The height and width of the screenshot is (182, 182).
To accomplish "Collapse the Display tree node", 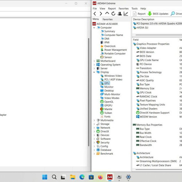I will [x=94, y=72].
